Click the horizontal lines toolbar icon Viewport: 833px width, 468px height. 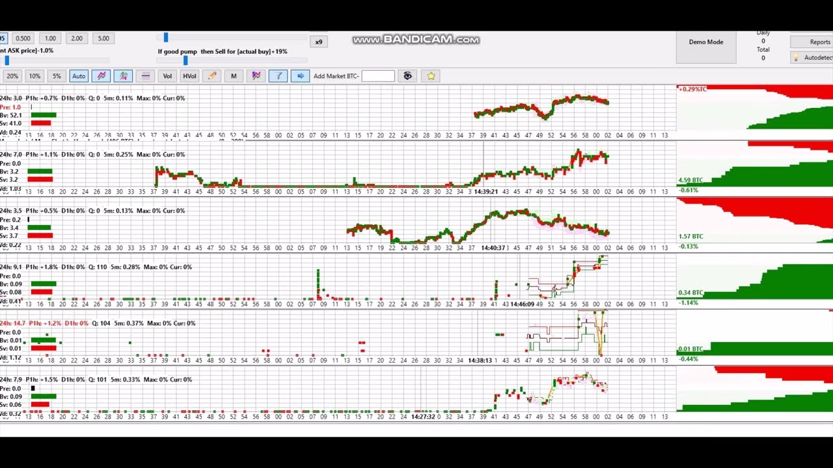click(146, 76)
